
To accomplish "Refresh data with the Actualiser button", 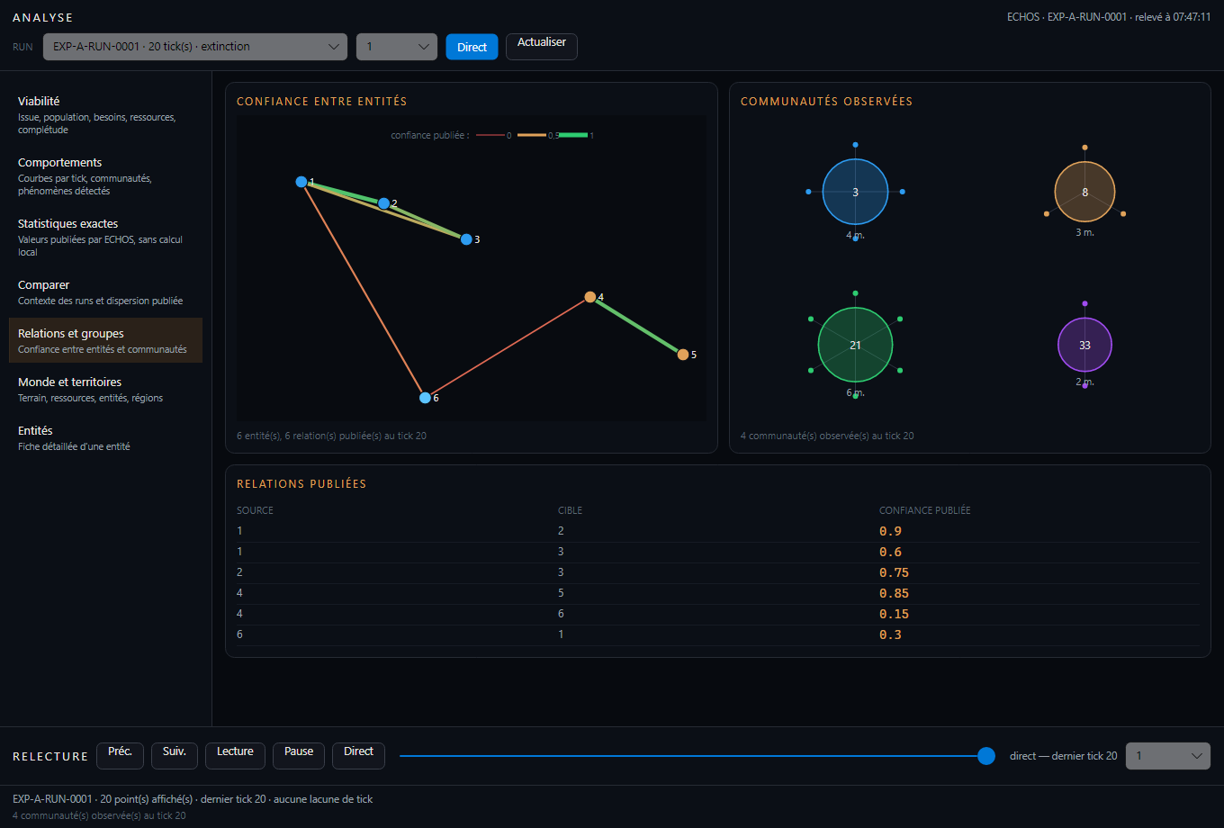I will tap(542, 47).
